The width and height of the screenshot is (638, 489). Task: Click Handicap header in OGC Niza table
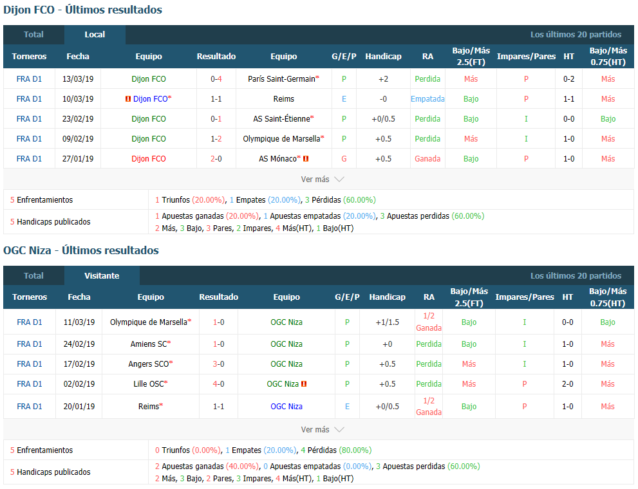click(388, 297)
